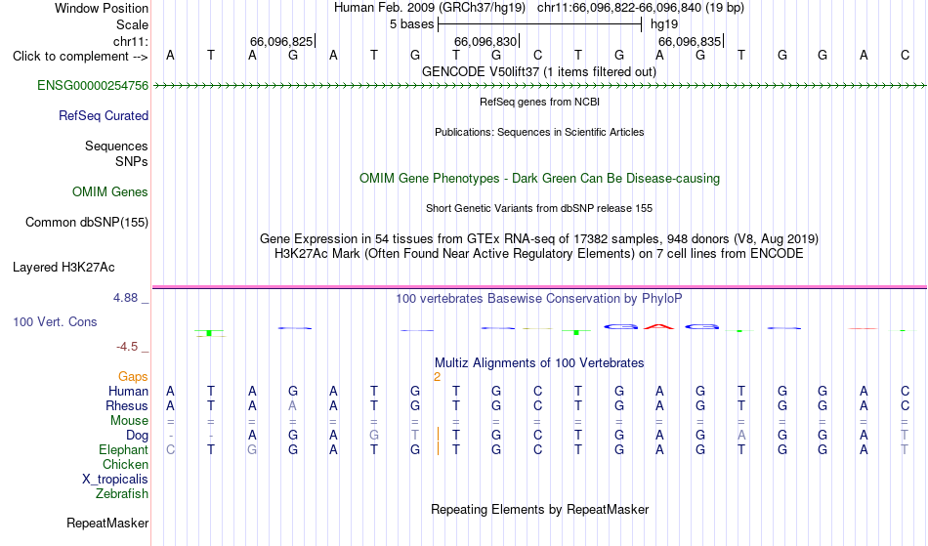Click the 66,096,830 coordinate tick label

click(x=485, y=41)
